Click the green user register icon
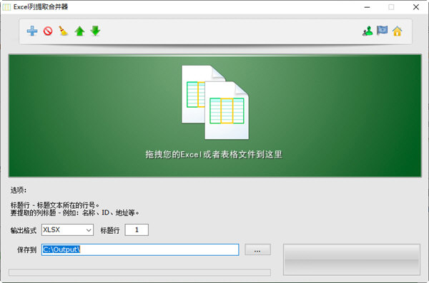The image size is (429, 283). point(368,31)
